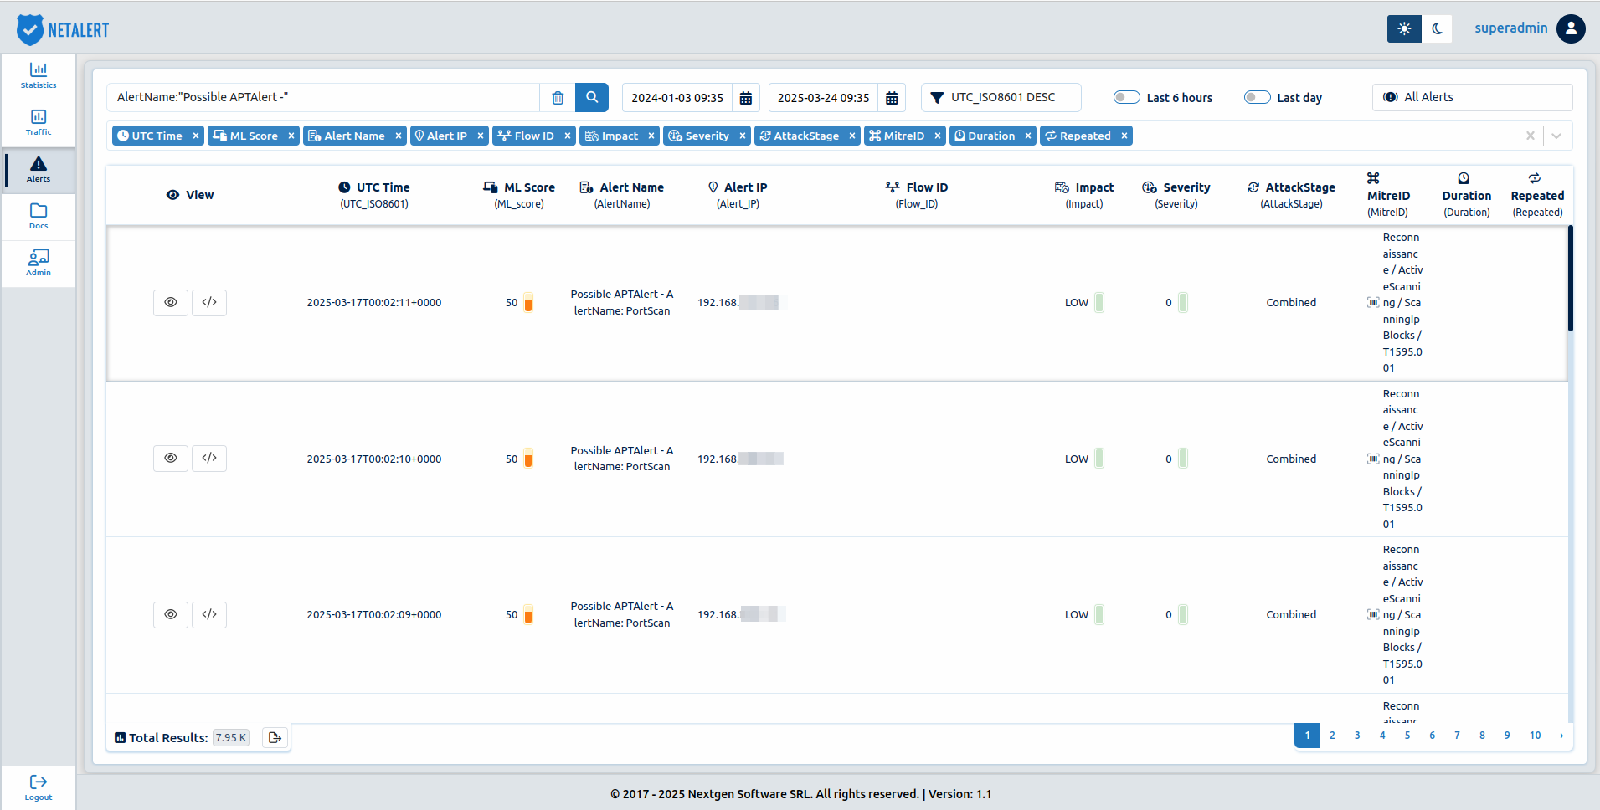Open the All Alerts filter dropdown
Image resolution: width=1600 pixels, height=810 pixels.
pyautogui.click(x=1472, y=97)
